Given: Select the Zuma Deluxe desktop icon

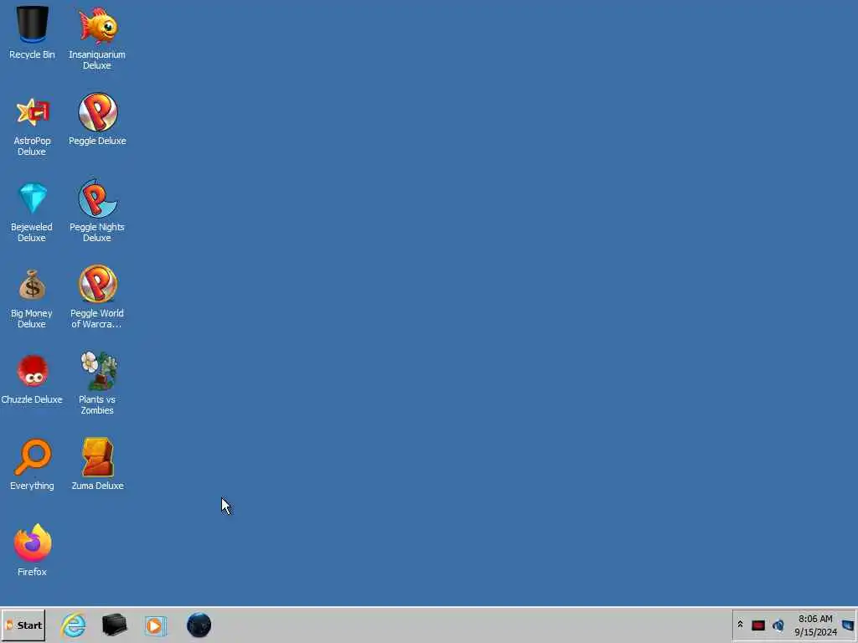Looking at the screenshot, I should coord(97,457).
